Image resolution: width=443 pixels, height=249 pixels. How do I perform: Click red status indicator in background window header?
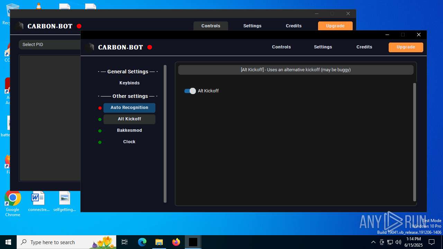pyautogui.click(x=79, y=26)
